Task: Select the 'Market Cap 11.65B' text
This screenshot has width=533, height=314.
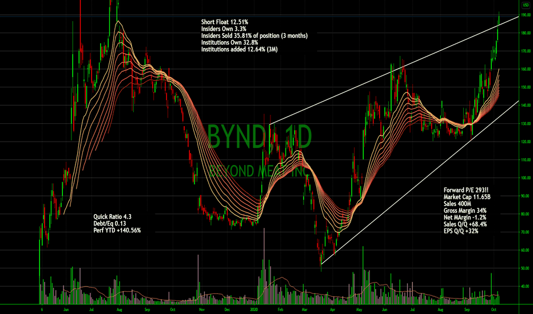Action: [467, 197]
